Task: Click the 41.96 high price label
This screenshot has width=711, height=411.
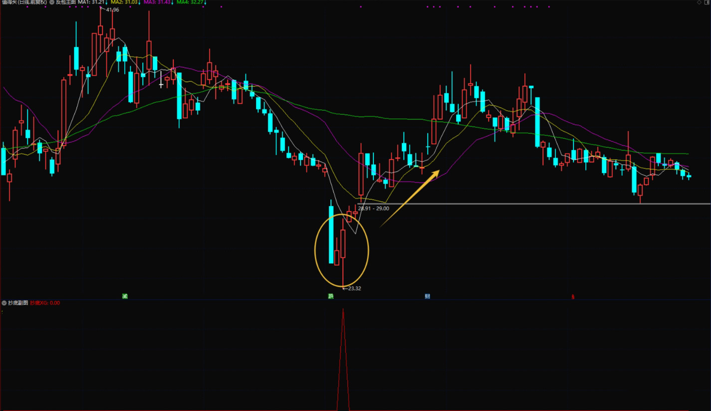Action: pos(112,10)
